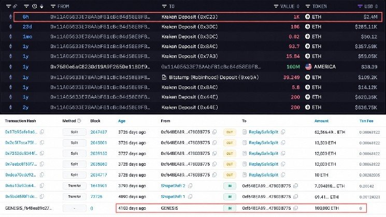Viewport: 386px width, 217px height.
Task: Open the TOKEN column filter
Action: click(308, 6)
